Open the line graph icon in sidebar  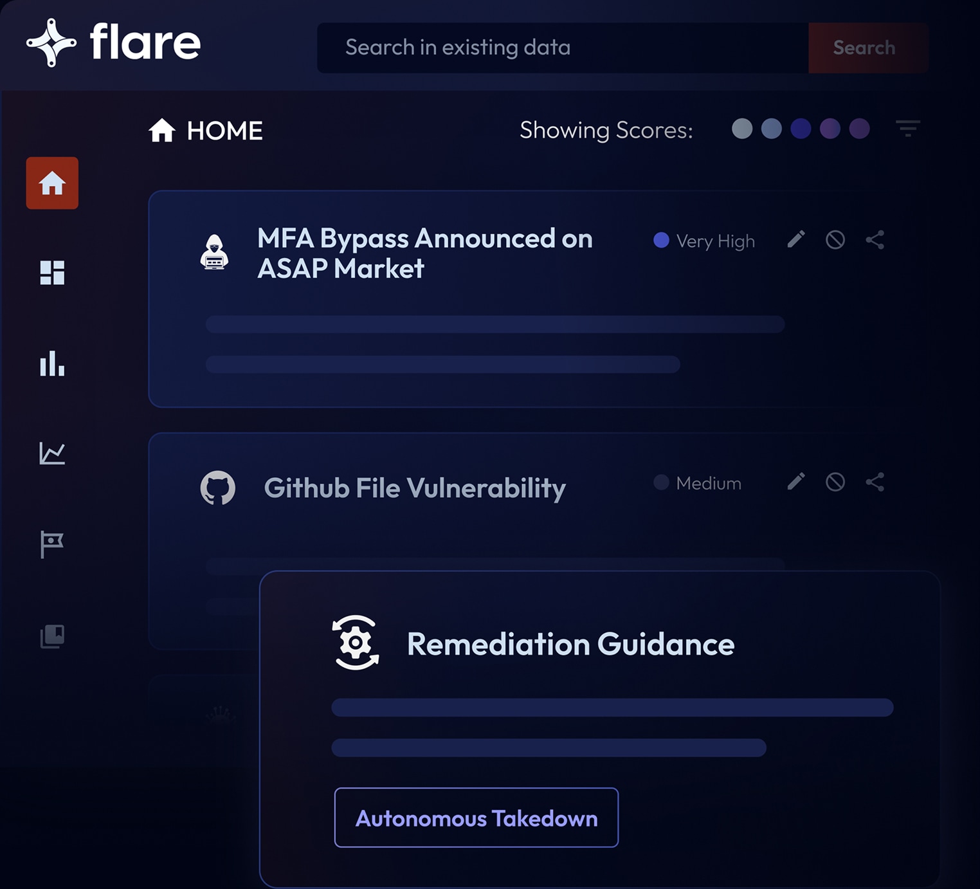point(52,454)
